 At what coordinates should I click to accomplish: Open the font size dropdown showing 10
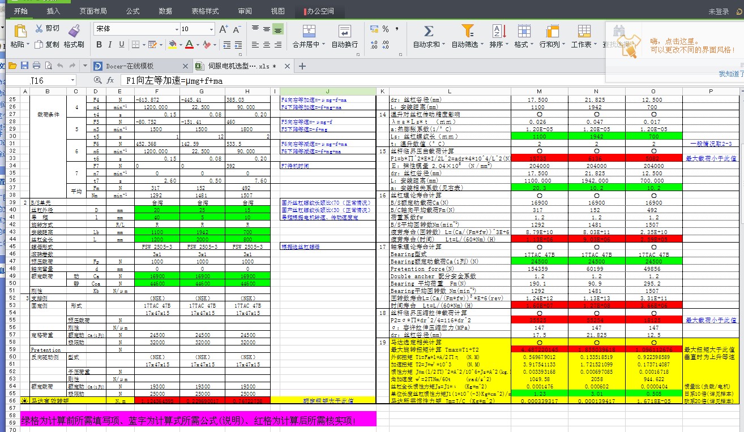tap(210, 29)
